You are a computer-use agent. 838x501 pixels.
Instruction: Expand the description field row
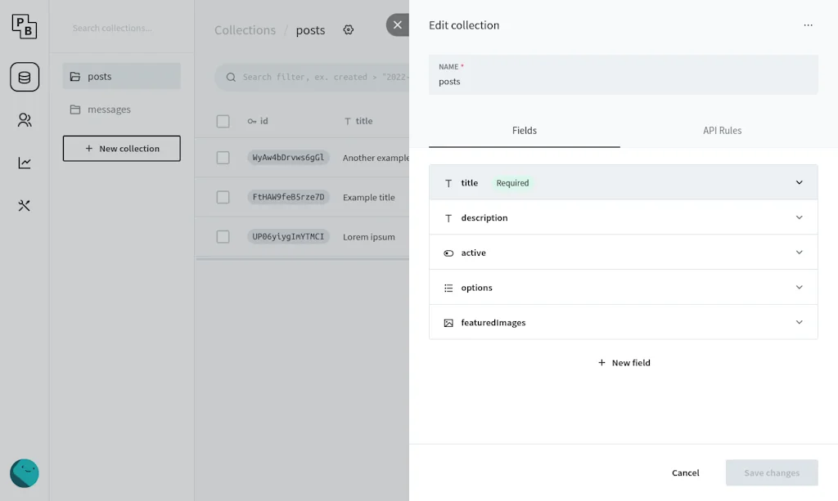[800, 217]
